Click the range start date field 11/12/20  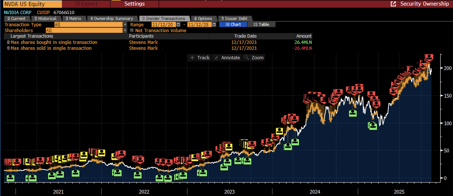163,24
